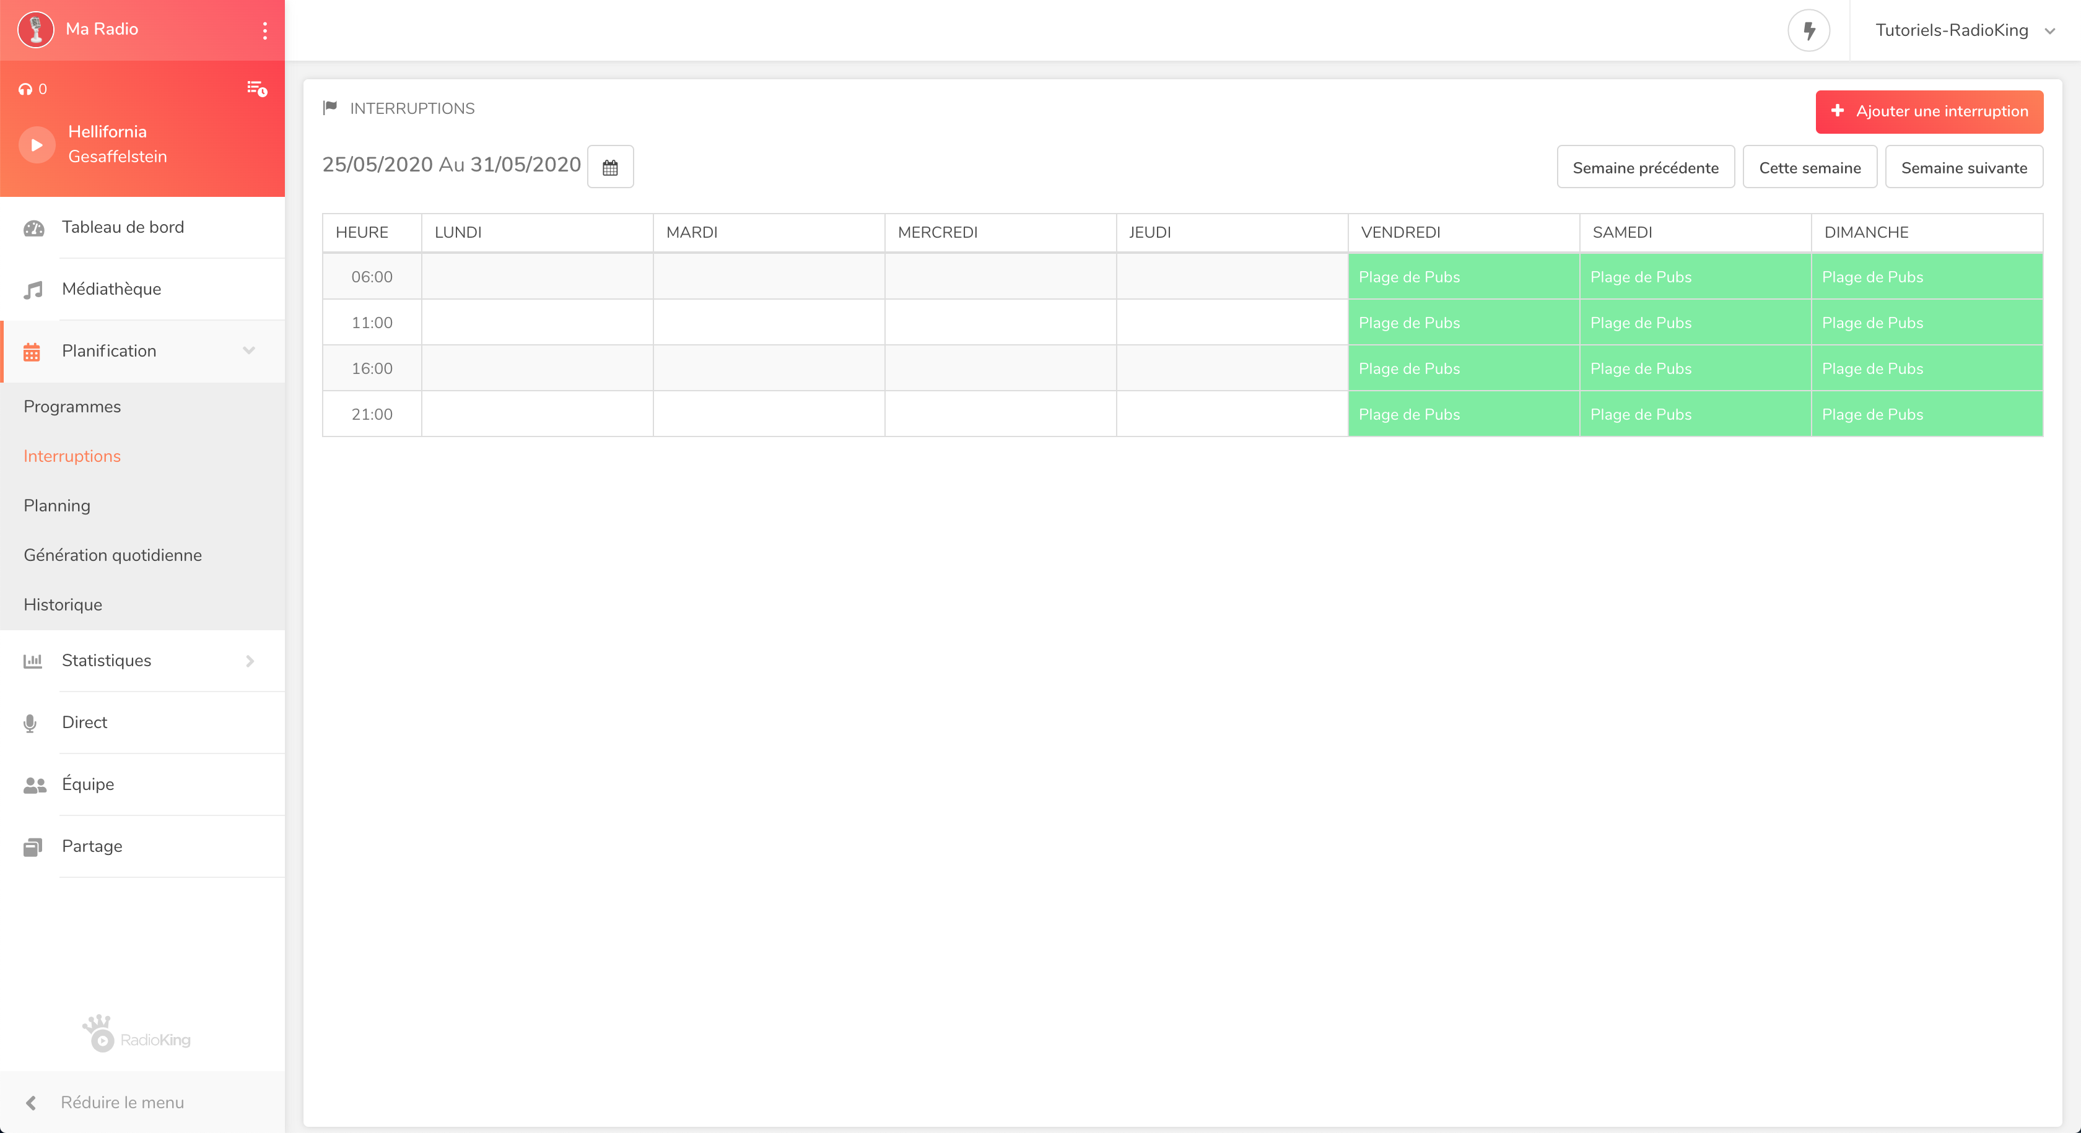The image size is (2081, 1133).
Task: Click the Direct microphone icon
Action: click(x=30, y=724)
